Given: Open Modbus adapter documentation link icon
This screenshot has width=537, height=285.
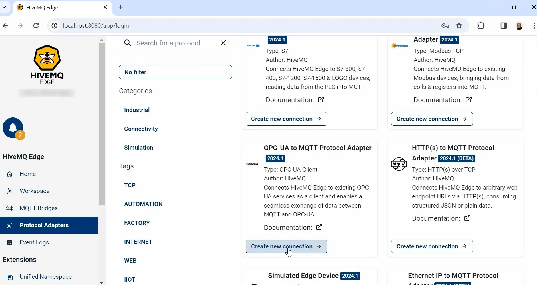Looking at the screenshot, I should [469, 99].
